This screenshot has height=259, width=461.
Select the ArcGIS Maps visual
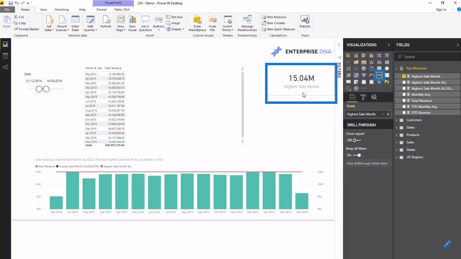356,88
